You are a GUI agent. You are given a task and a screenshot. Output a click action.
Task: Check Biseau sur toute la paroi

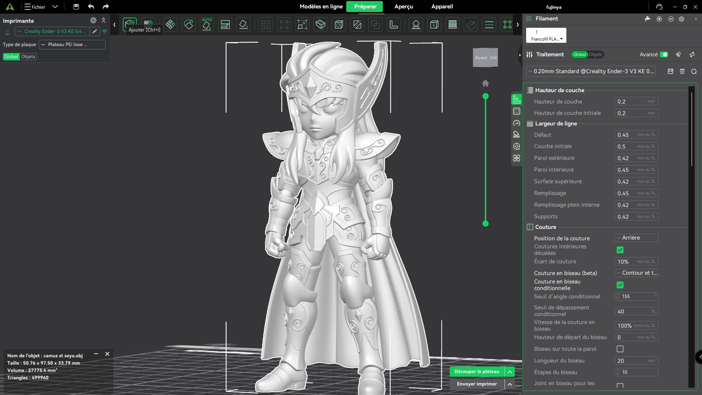[620, 349]
